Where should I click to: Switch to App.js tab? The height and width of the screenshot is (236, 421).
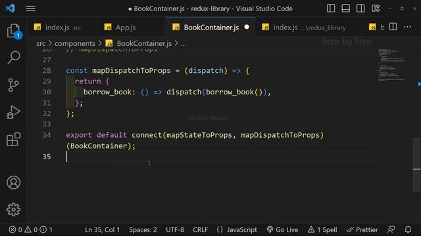pyautogui.click(x=132, y=28)
